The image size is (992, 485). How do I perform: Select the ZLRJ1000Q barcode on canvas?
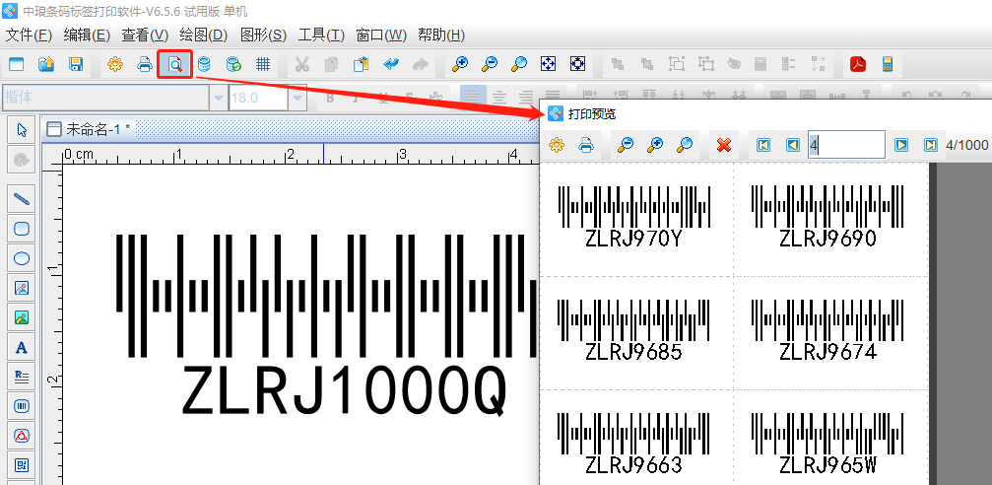coord(326,324)
